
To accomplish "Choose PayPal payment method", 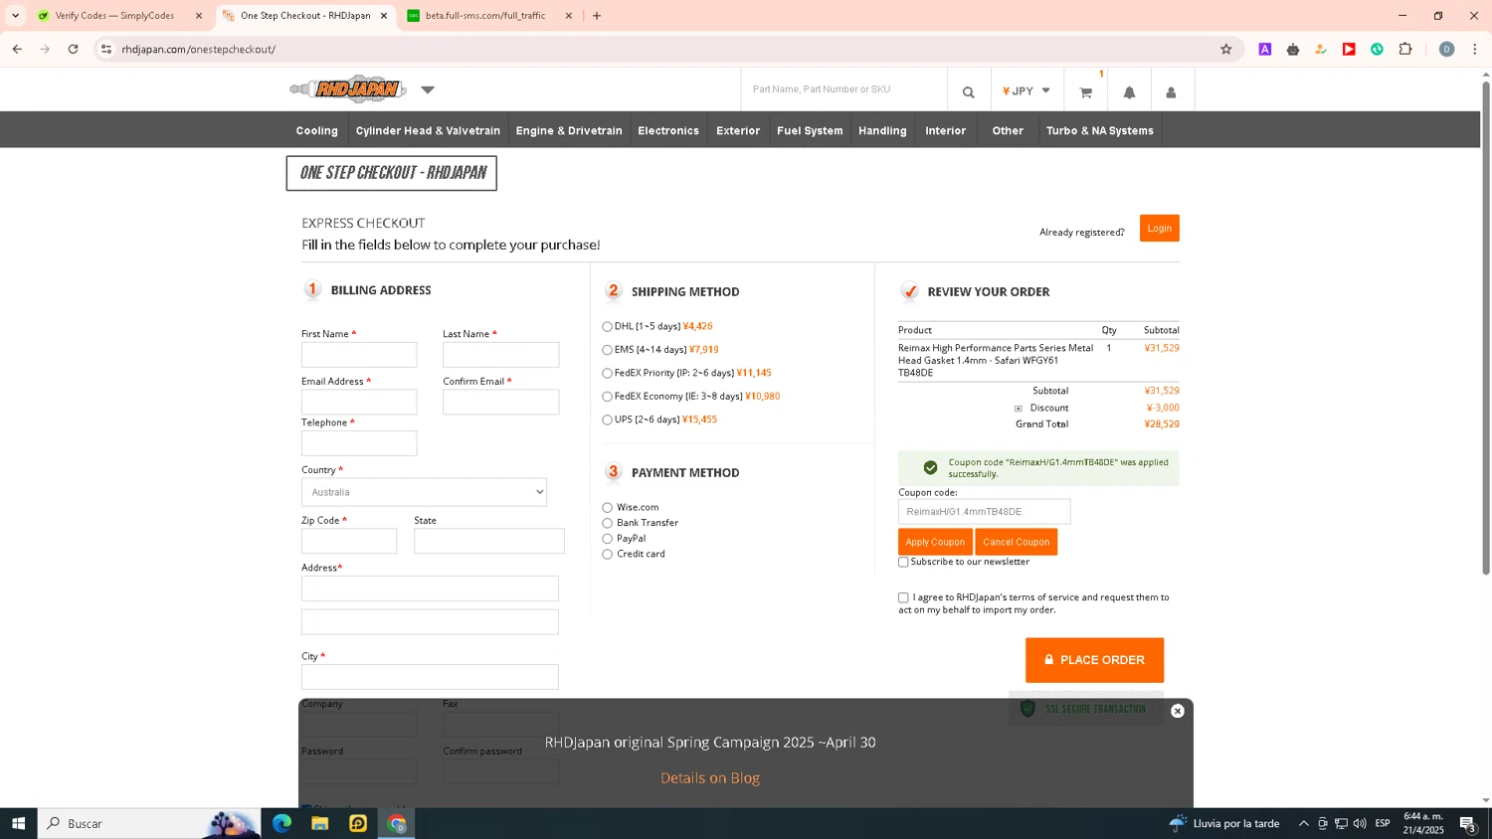I will (607, 539).
